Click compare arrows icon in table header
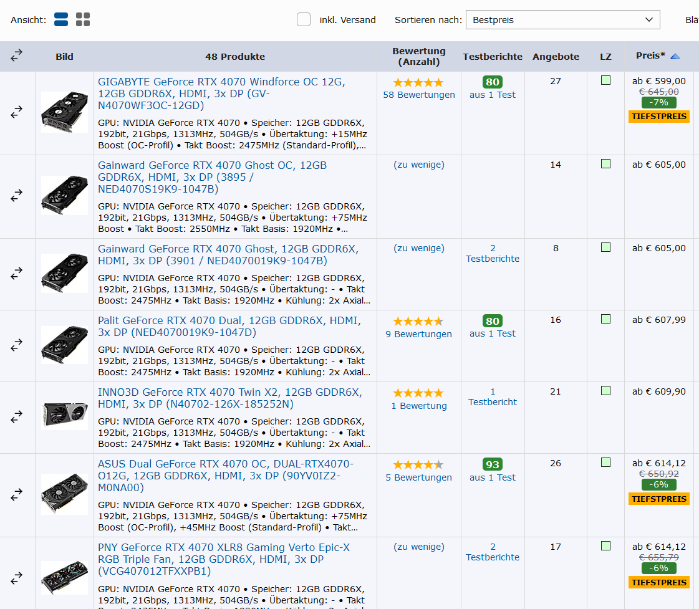The height and width of the screenshot is (609, 699). tap(16, 55)
